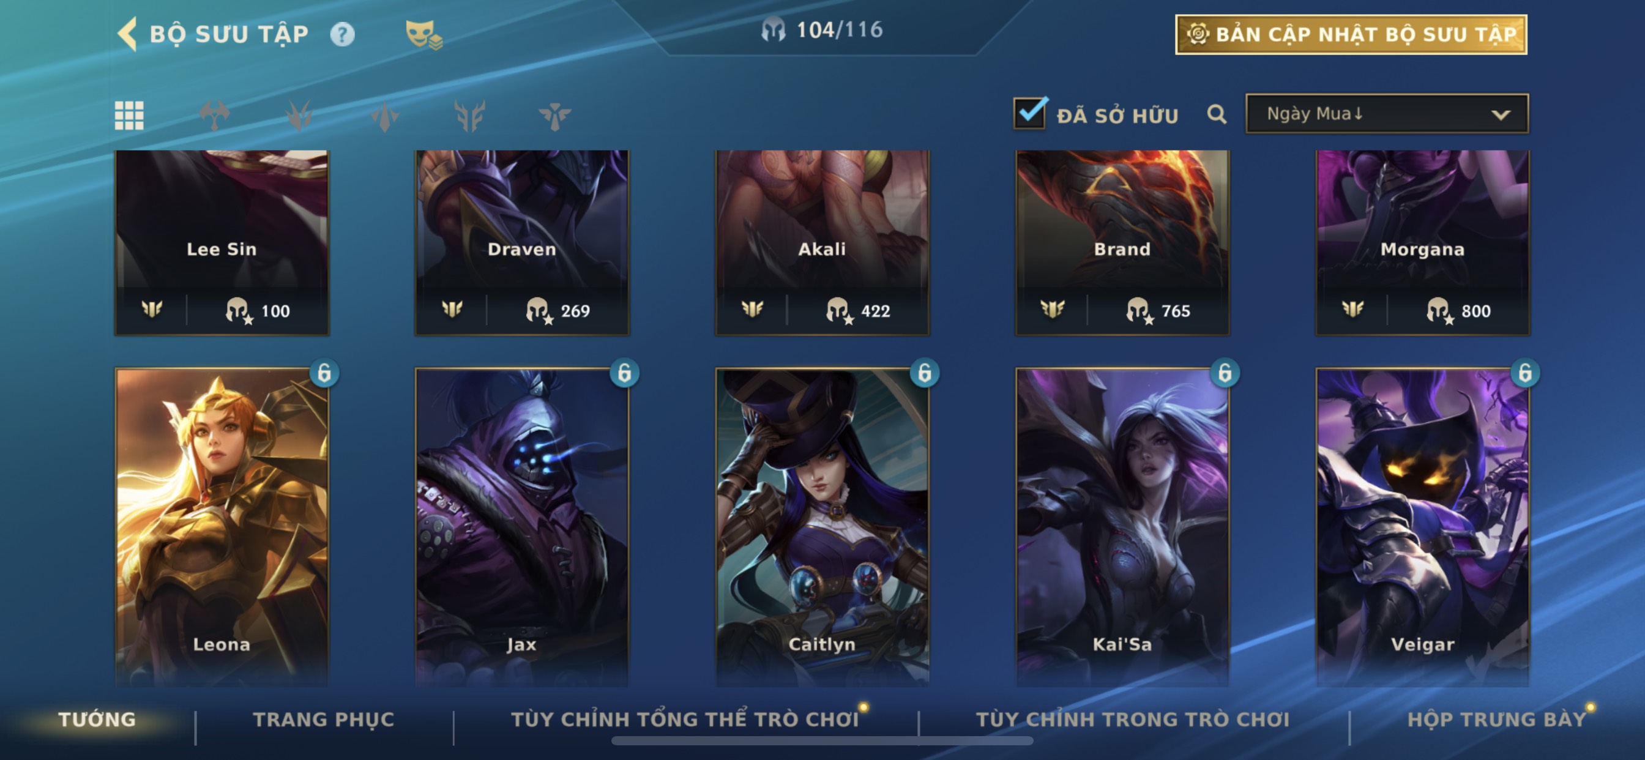Click the lock badge on Leona card
Screen dimensions: 1645x760
point(324,372)
